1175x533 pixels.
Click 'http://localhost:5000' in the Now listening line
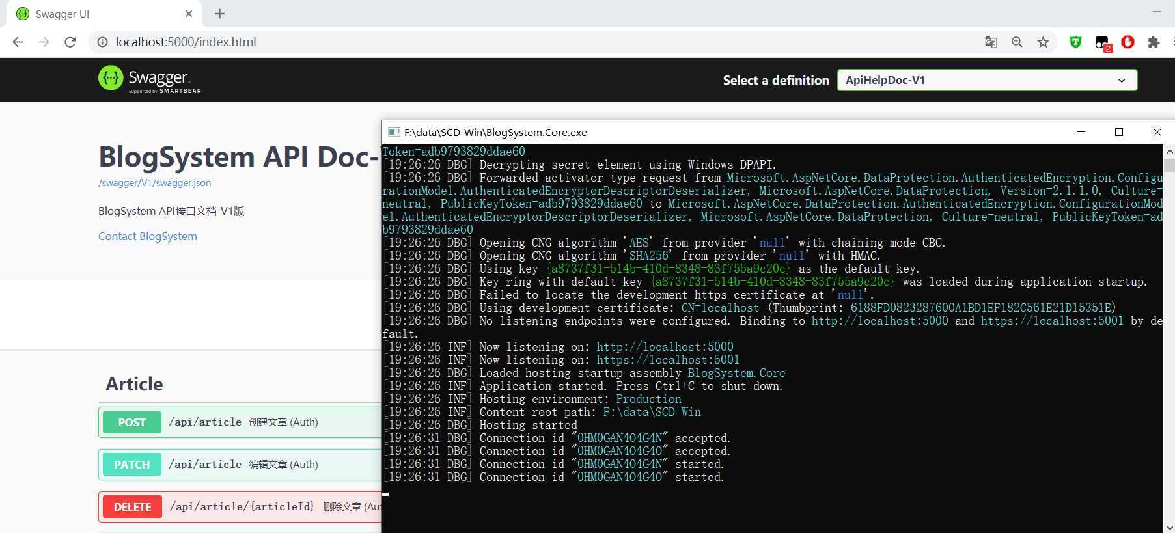pyautogui.click(x=665, y=347)
